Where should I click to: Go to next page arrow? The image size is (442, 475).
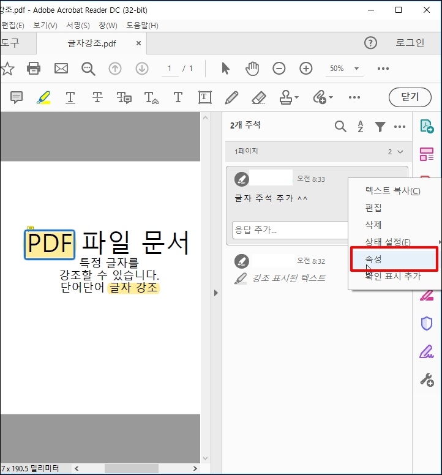[142, 69]
